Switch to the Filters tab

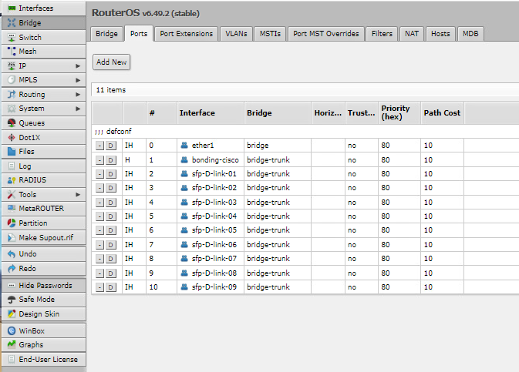382,34
